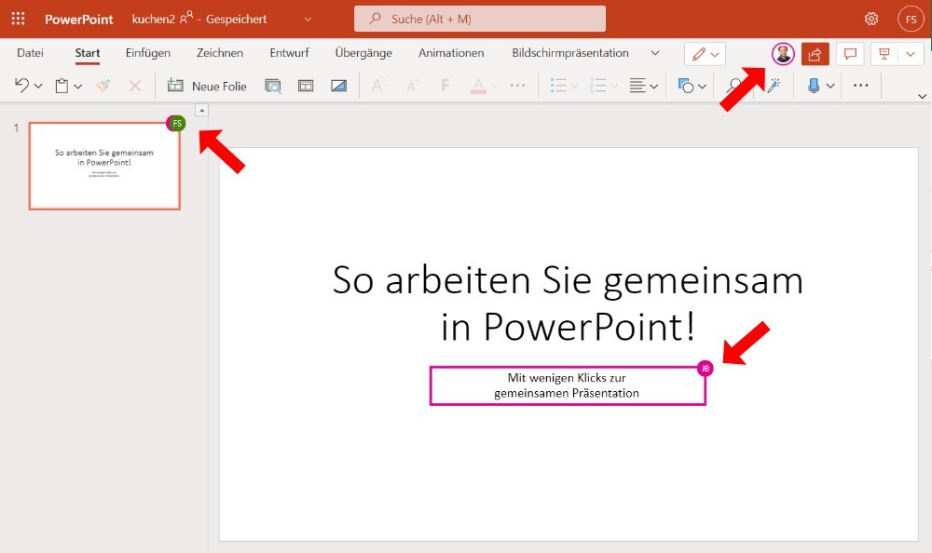The image size is (932, 553).
Task: Open the shapes dropdown arrow
Action: click(702, 87)
